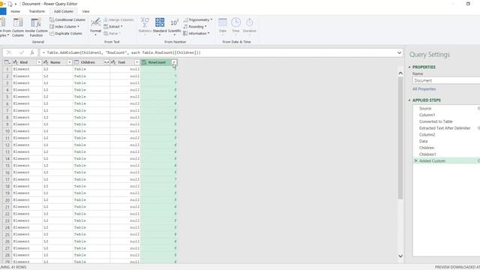Collapse the PROPERTIES section
480x270 pixels.
coord(409,67)
